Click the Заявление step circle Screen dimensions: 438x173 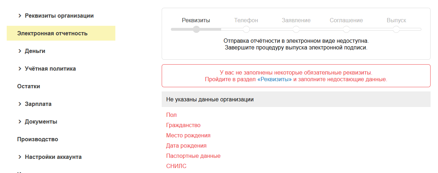296,29
